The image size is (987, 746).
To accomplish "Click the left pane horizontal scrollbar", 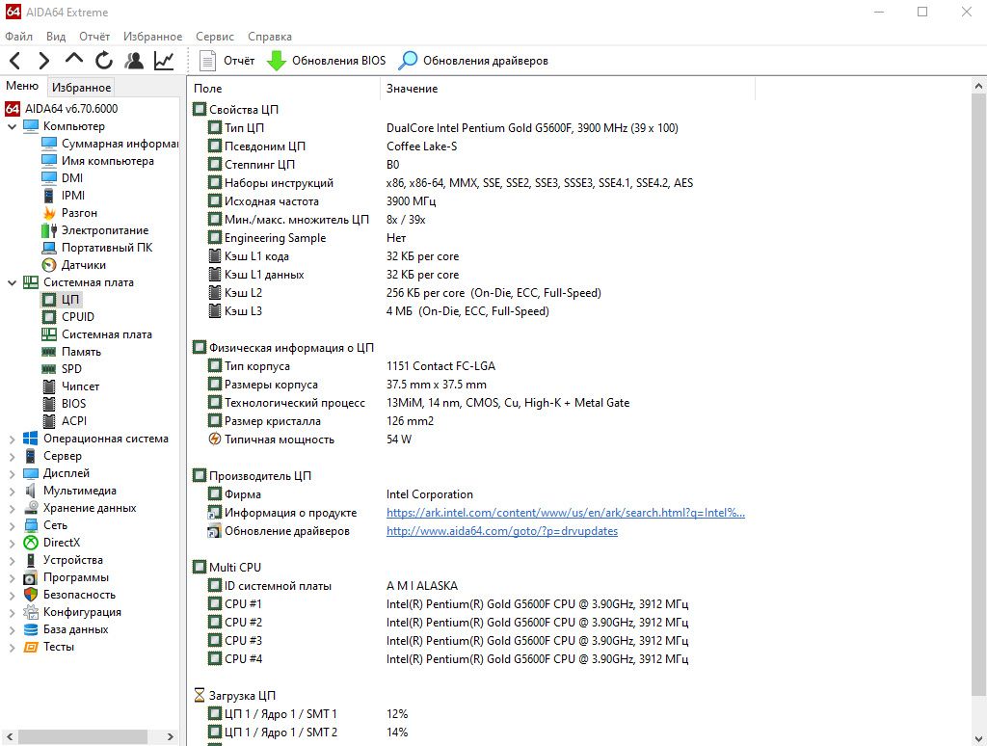I will pos(90,736).
